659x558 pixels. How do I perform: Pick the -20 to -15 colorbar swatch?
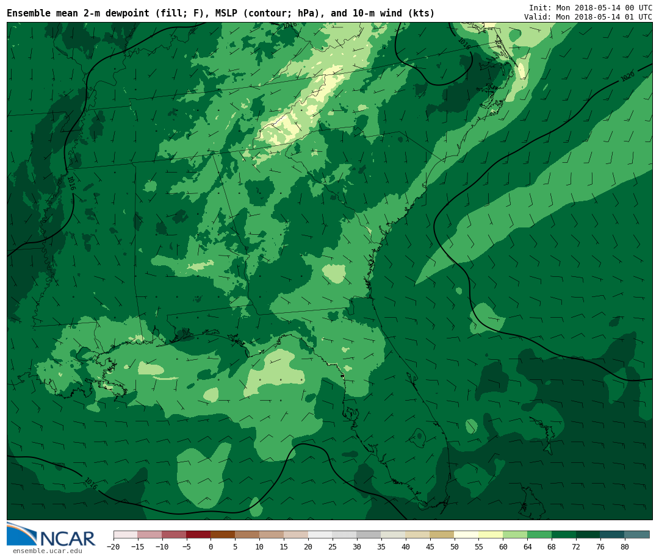pyautogui.click(x=126, y=535)
